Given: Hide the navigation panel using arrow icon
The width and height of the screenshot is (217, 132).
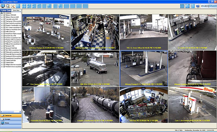Looking at the screenshot, I should pyautogui.click(x=192, y=6).
